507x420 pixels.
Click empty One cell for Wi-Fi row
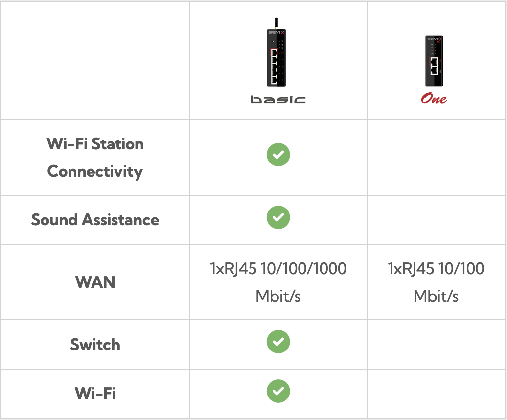coord(436,394)
